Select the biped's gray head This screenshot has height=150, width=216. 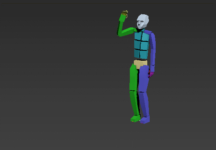(x=143, y=21)
